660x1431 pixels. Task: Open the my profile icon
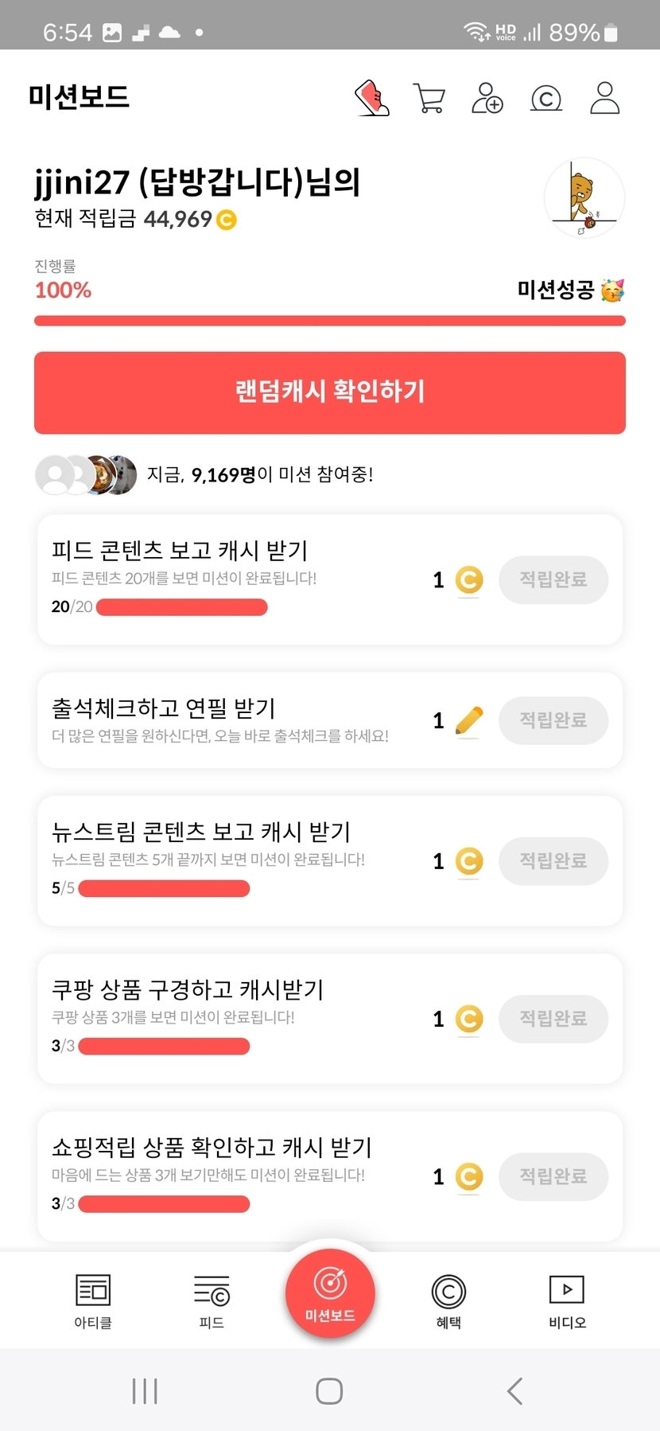pos(604,98)
